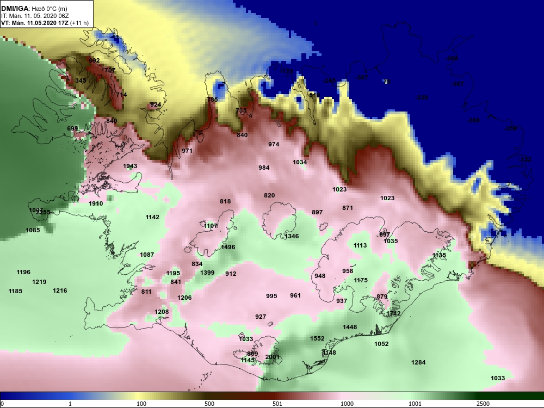Click the map value '1910'
The image size is (544, 408).
pos(96,203)
